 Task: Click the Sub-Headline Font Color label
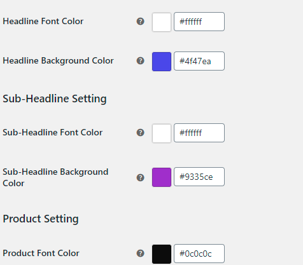(53, 132)
